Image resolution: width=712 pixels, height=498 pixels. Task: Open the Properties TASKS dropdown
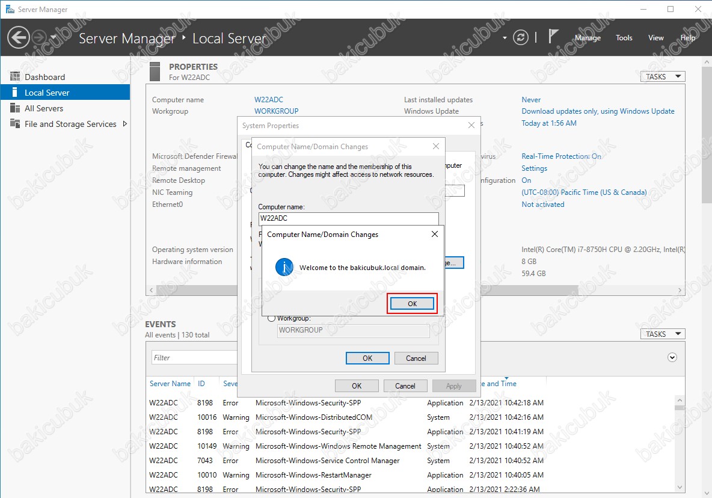663,76
